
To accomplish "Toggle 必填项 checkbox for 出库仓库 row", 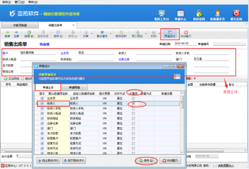I will (133, 123).
